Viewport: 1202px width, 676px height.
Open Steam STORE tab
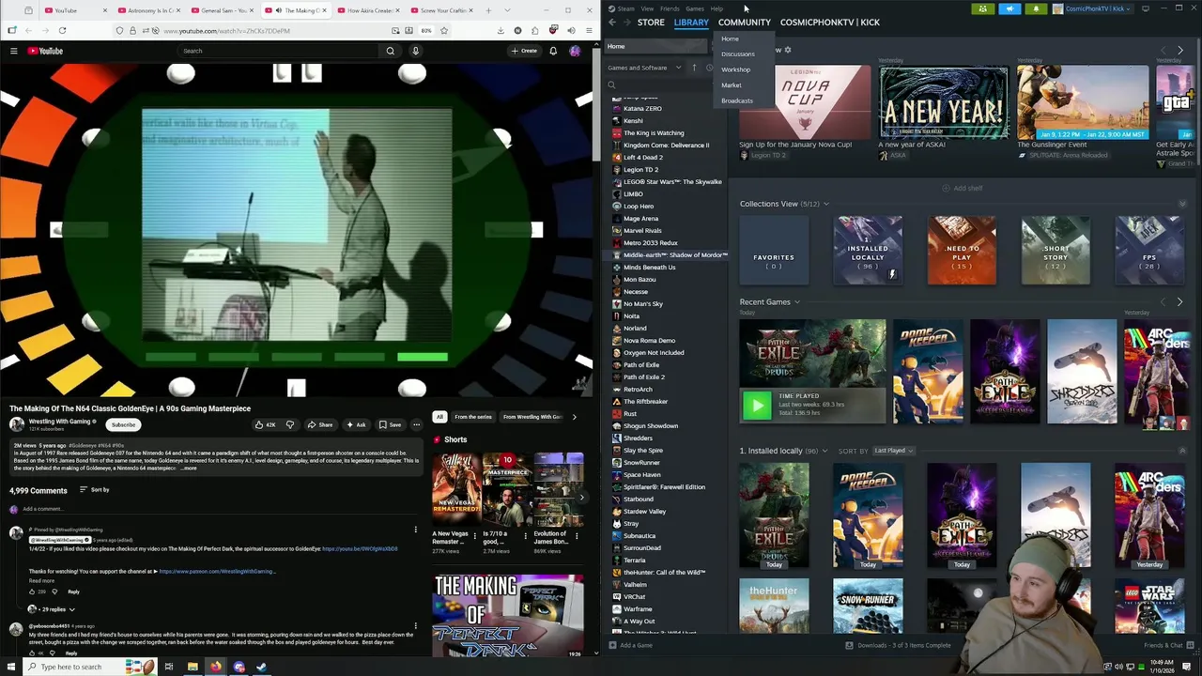coord(651,23)
